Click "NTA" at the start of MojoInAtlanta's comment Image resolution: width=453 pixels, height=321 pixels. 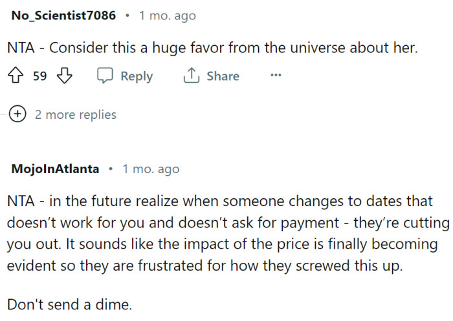[x=21, y=201]
